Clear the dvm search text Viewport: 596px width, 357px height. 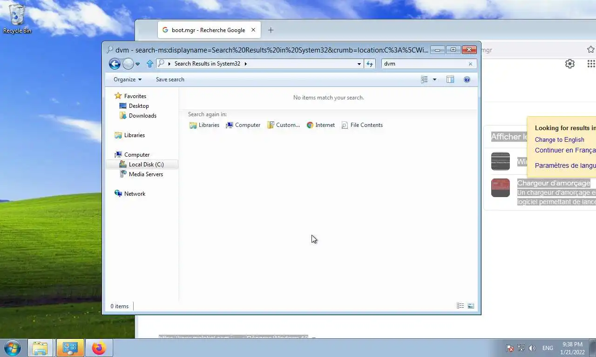[470, 64]
